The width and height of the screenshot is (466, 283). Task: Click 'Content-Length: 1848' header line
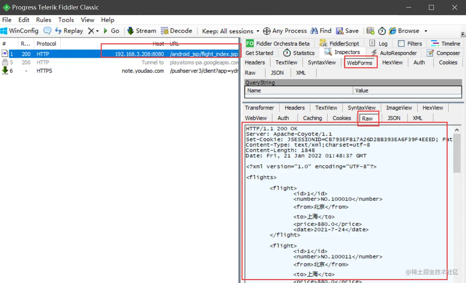point(280,150)
